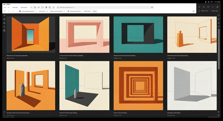Open the short text-only dropdown in second row
Screen dimensions: 223x121
[x=43, y=11]
